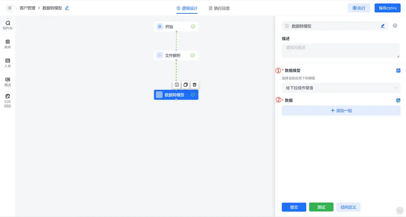Click the 描述 description input field
The width and height of the screenshot is (406, 217).
point(341,50)
